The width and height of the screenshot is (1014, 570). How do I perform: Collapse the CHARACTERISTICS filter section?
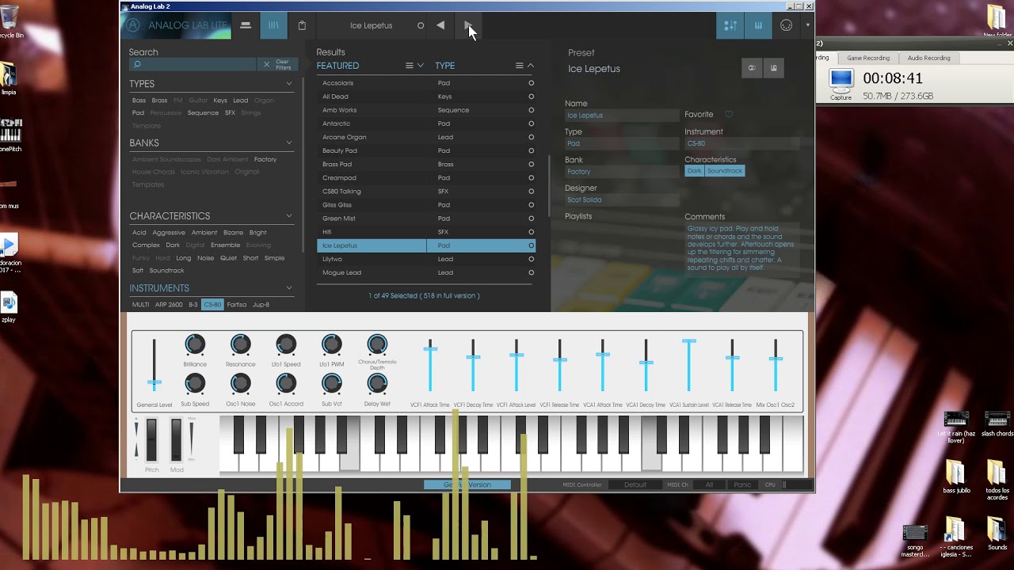[289, 216]
